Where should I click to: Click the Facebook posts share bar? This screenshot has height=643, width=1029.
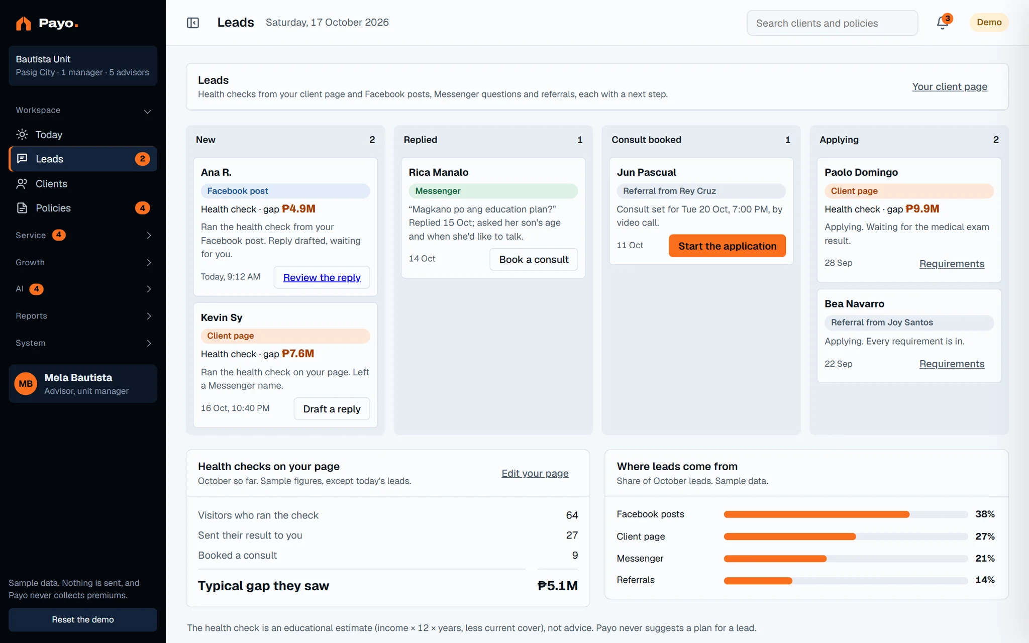pos(846,514)
